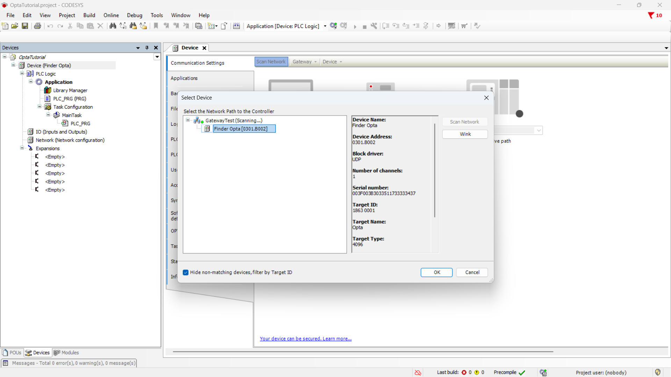This screenshot has width=671, height=377.
Task: Open the Online menu
Action: tap(111, 15)
